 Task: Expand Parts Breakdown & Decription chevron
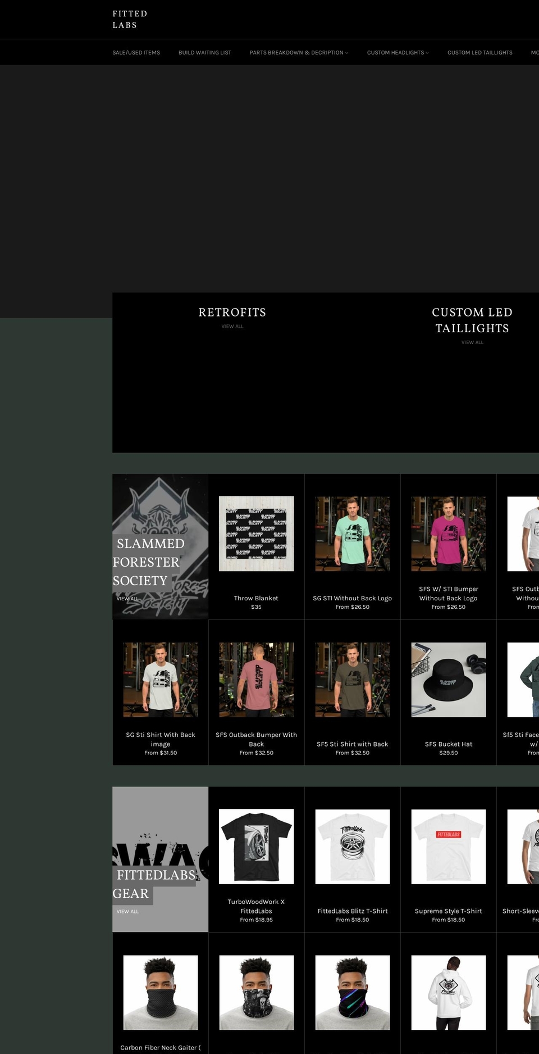[346, 53]
